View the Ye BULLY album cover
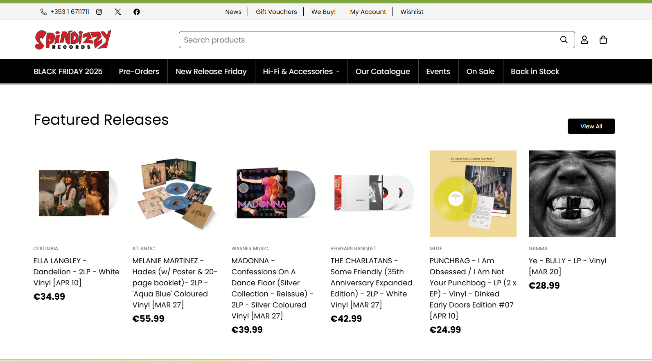 point(572,194)
